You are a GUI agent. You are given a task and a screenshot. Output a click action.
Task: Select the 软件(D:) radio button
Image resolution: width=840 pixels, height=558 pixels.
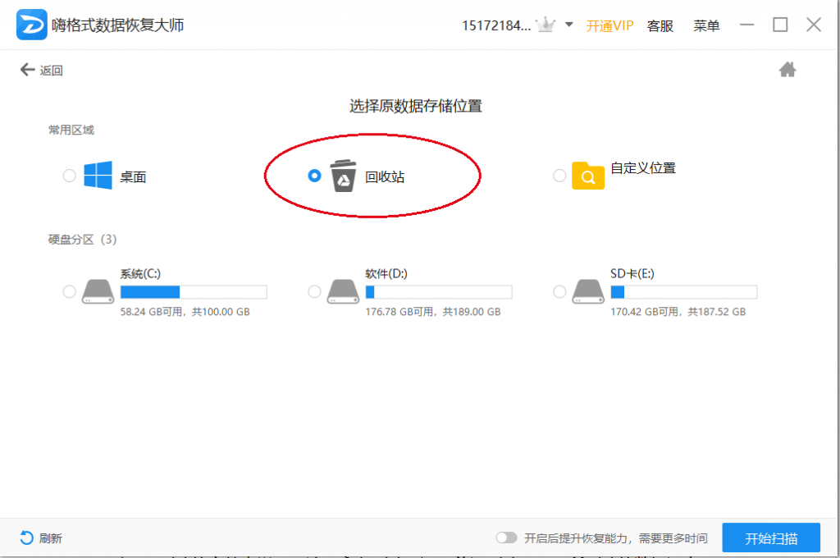[314, 291]
